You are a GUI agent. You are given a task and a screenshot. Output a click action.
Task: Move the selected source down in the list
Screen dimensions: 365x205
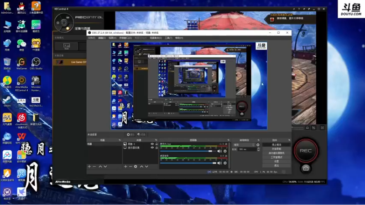click(x=146, y=166)
